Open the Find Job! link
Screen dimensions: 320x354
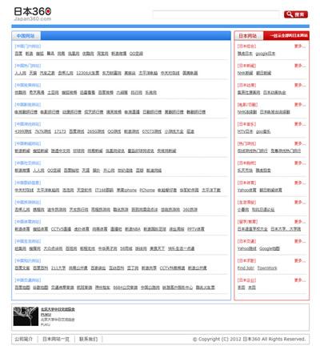[x=246, y=268]
